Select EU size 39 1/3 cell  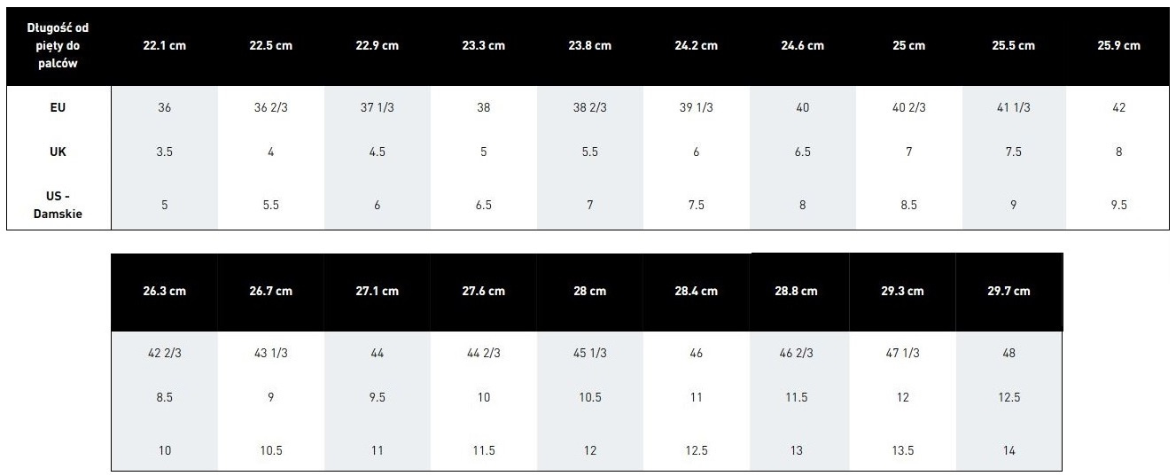click(x=696, y=107)
